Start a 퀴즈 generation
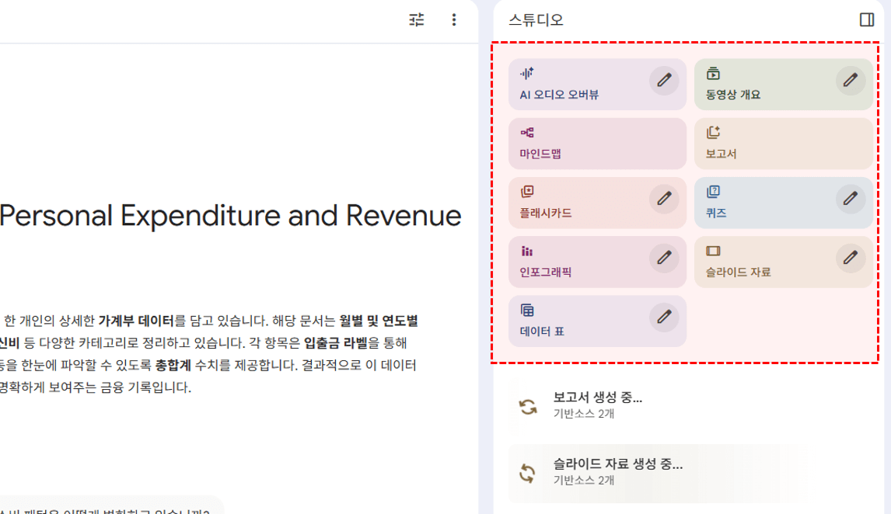Screen dimensions: 891x514 pyautogui.click(x=762, y=203)
